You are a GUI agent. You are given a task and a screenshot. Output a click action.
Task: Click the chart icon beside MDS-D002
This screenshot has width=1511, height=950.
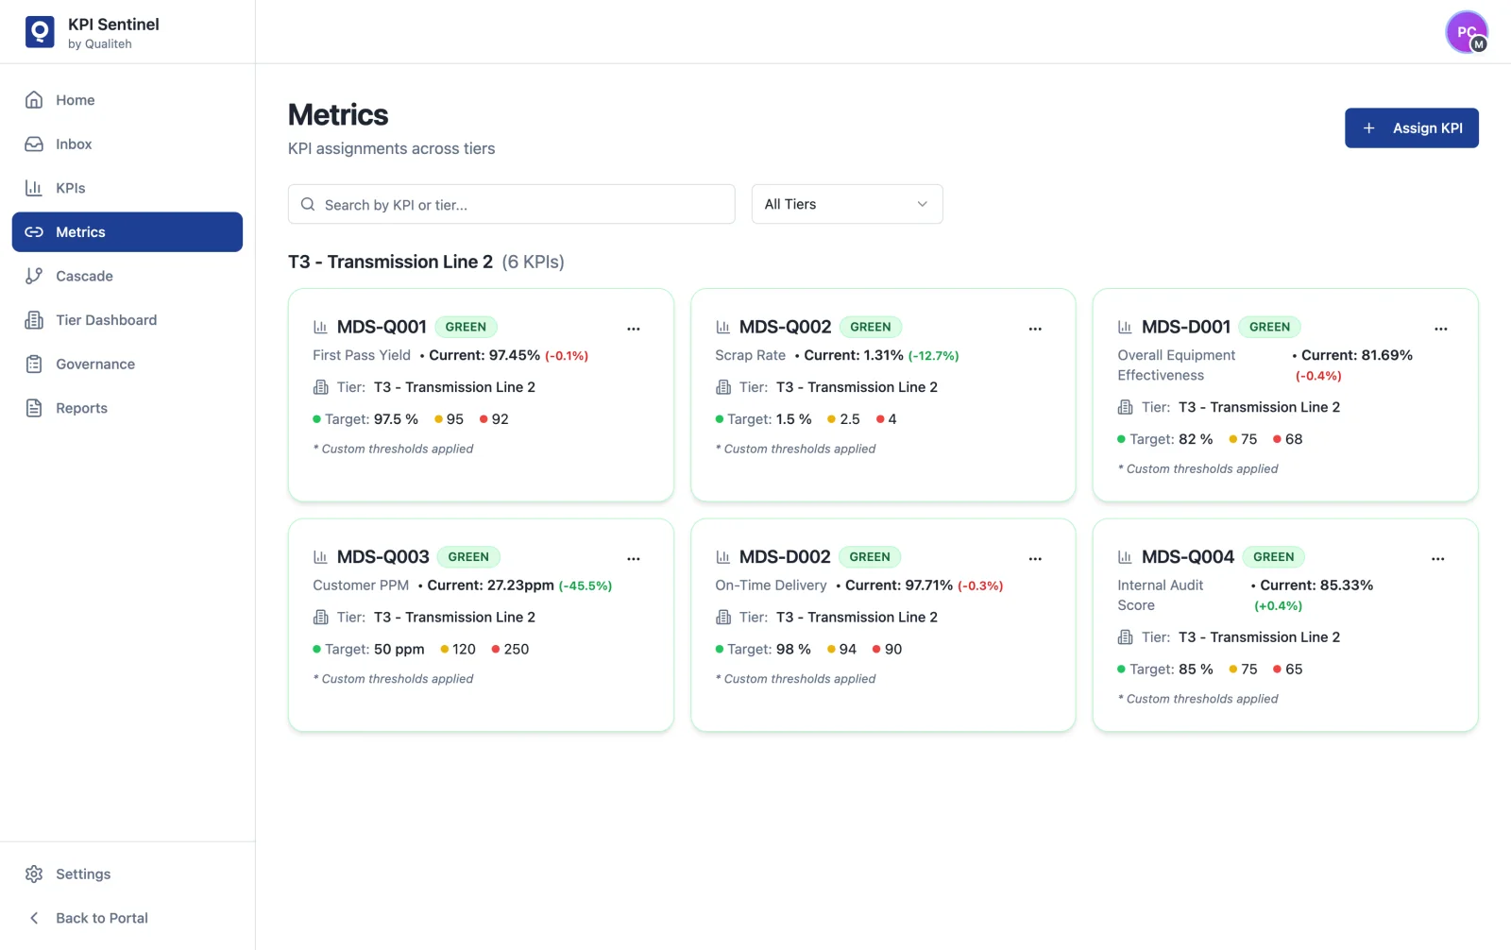pyautogui.click(x=722, y=557)
